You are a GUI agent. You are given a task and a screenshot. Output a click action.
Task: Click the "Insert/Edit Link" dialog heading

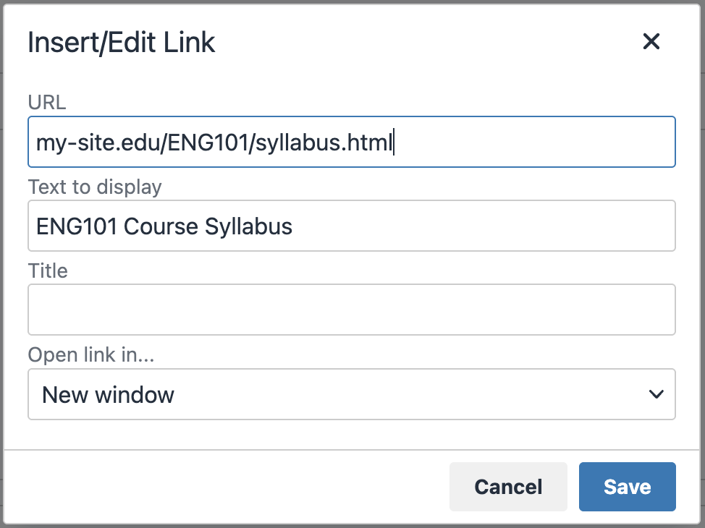coord(122,43)
